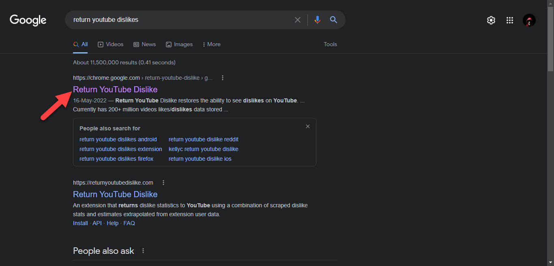
Task: Expand the More search filters menu
Action: pos(212,44)
